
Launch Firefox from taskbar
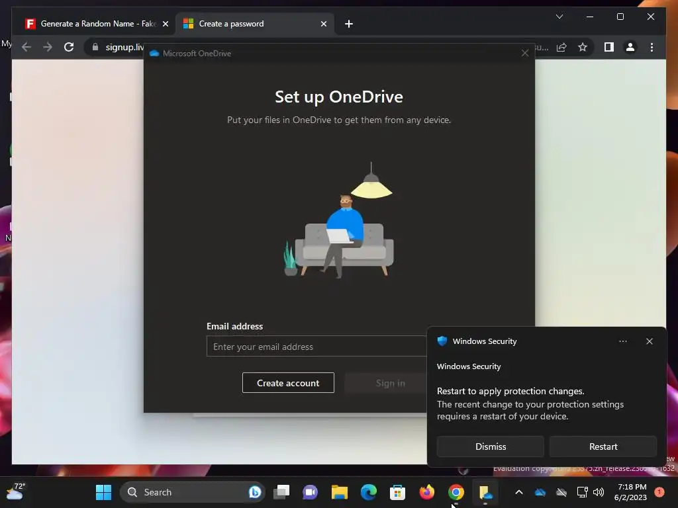(x=427, y=492)
